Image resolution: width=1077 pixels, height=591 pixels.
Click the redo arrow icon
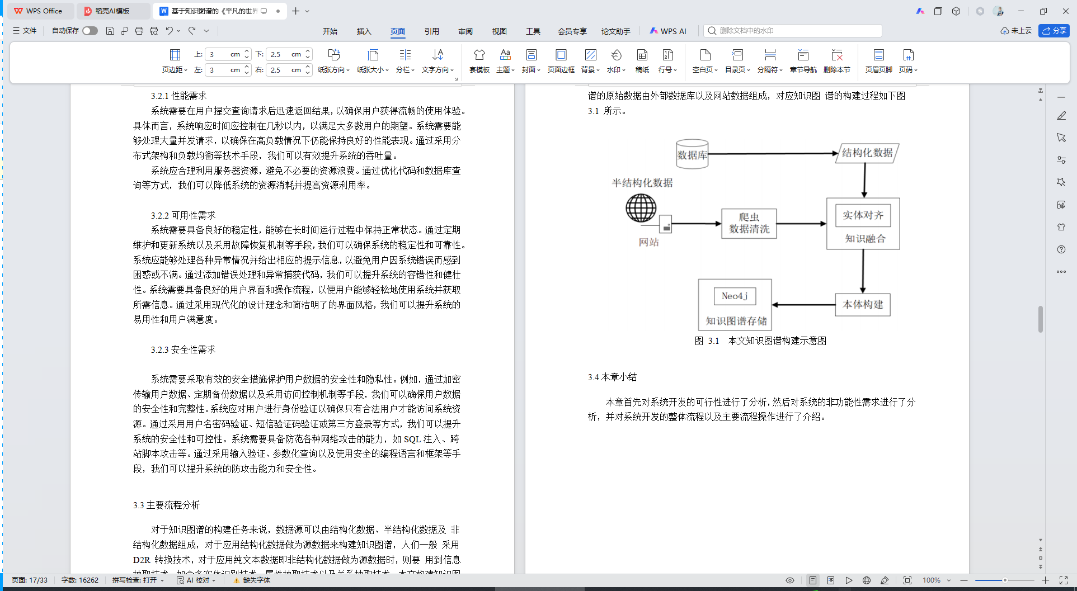tap(192, 31)
